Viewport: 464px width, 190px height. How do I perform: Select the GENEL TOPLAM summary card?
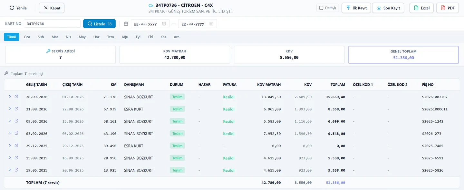(x=403, y=55)
